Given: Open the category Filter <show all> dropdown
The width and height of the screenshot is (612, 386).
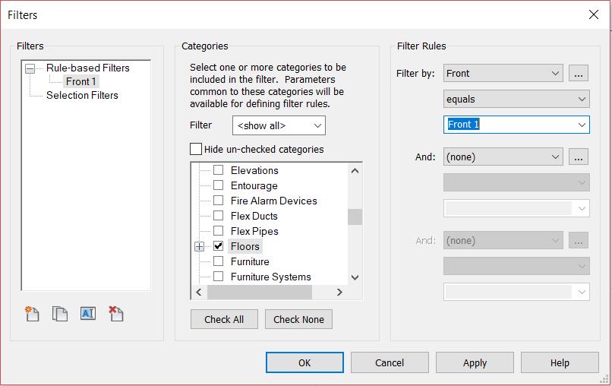Looking at the screenshot, I should 279,125.
